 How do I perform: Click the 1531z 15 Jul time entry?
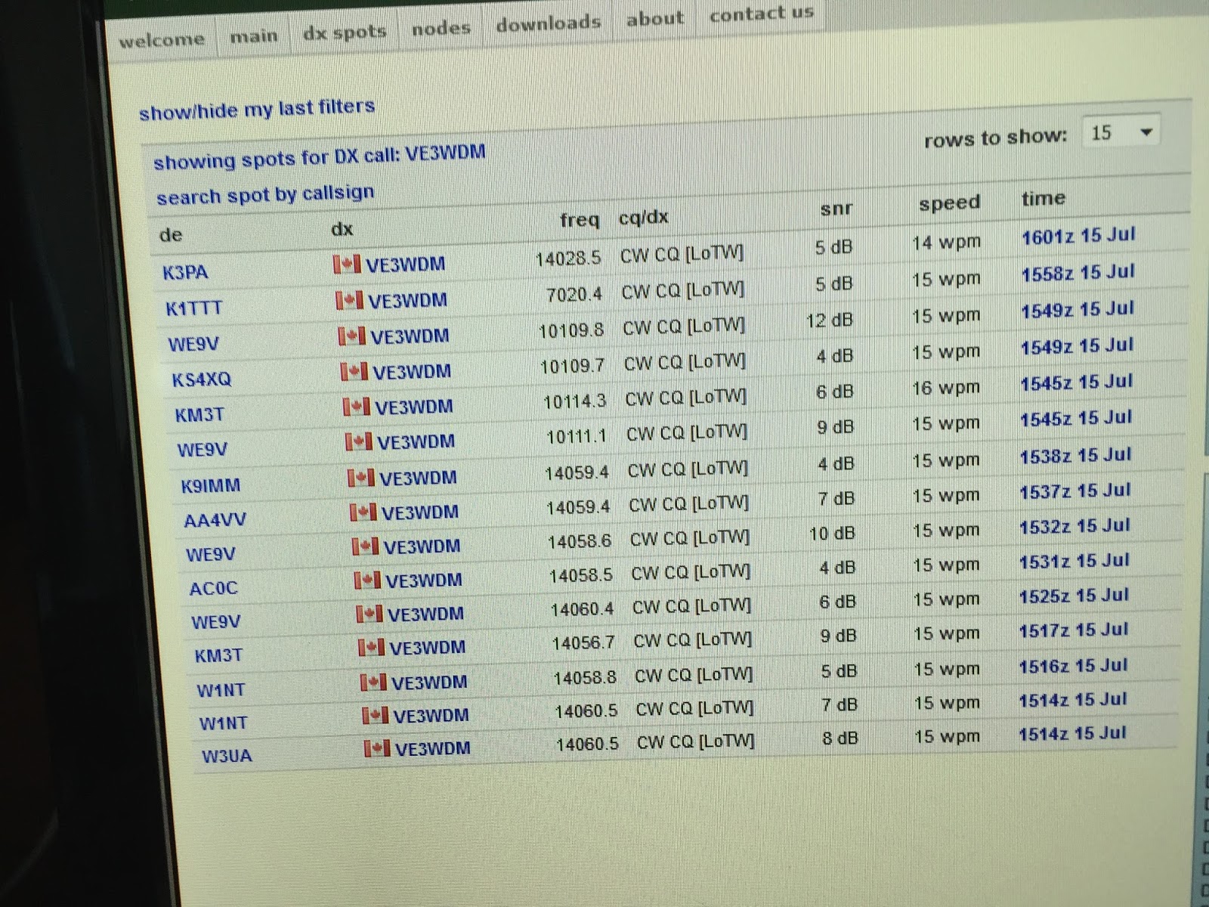pyautogui.click(x=1074, y=561)
